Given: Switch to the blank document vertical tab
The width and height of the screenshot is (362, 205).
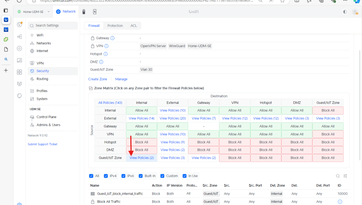Looking at the screenshot, I should pos(6,49).
